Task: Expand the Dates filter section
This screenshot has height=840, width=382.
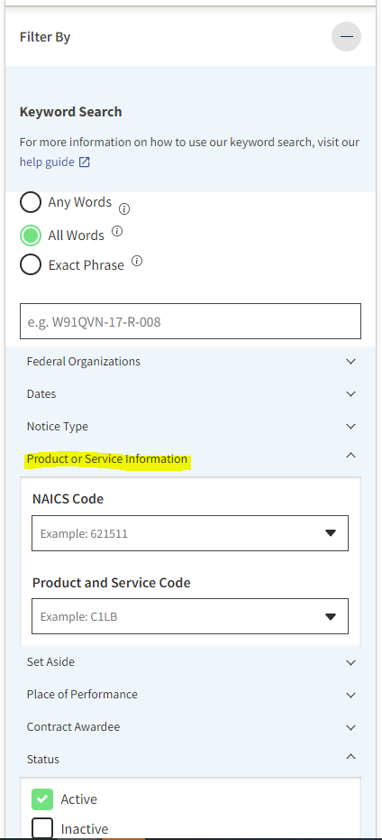Action: click(x=190, y=393)
